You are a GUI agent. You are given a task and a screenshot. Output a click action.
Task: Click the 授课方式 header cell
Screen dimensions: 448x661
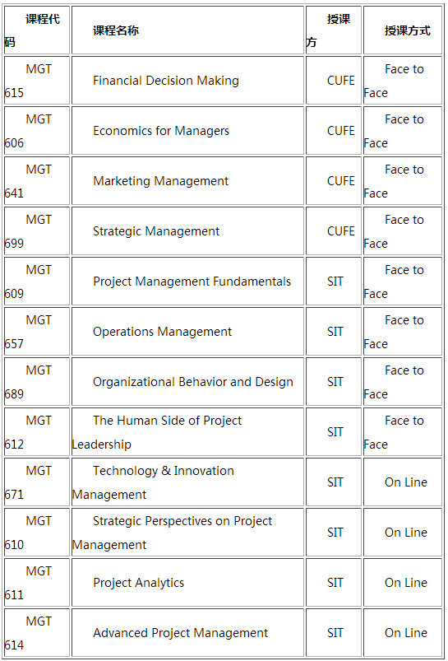[x=404, y=30]
